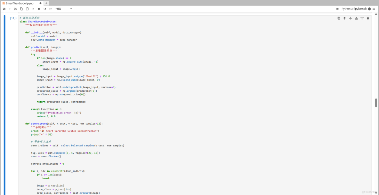This screenshot has height=195, width=379.
Task: Run the selected cell
Action: tap(33, 9)
